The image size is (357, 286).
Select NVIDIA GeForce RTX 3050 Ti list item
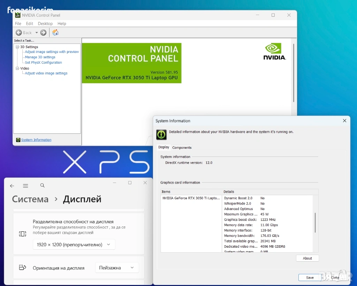(x=191, y=198)
